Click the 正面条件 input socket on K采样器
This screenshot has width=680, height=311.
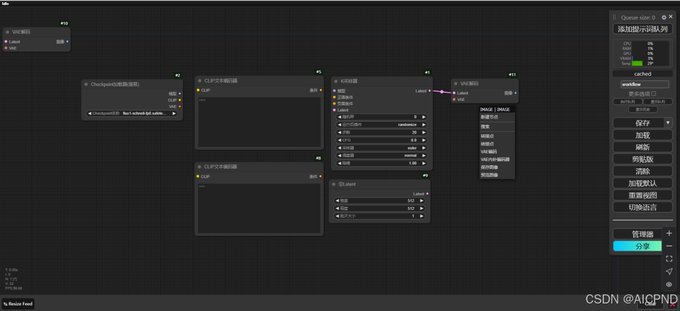334,97
